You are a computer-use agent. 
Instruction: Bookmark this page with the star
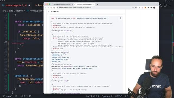pyautogui.click(x=136, y=8)
